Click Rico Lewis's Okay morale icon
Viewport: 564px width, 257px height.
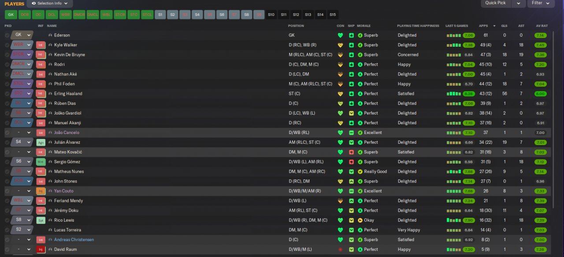click(360, 220)
